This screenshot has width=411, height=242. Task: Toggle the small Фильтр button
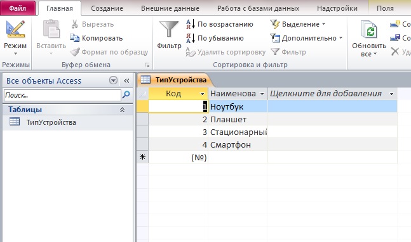[288, 52]
